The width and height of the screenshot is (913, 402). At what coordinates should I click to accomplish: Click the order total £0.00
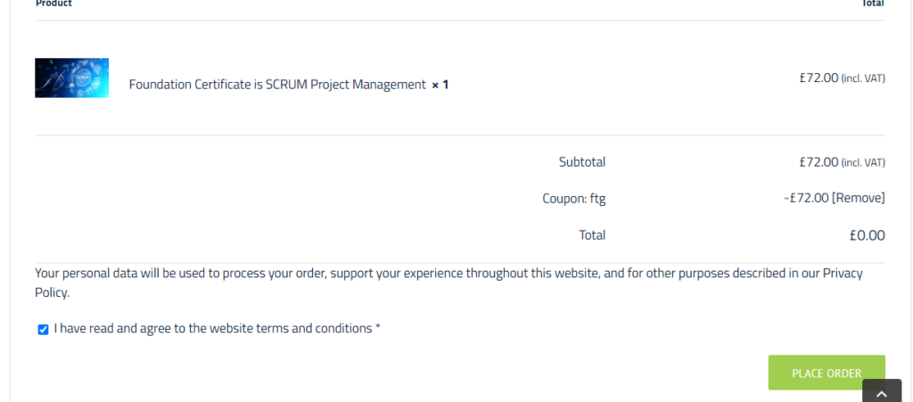click(x=867, y=235)
